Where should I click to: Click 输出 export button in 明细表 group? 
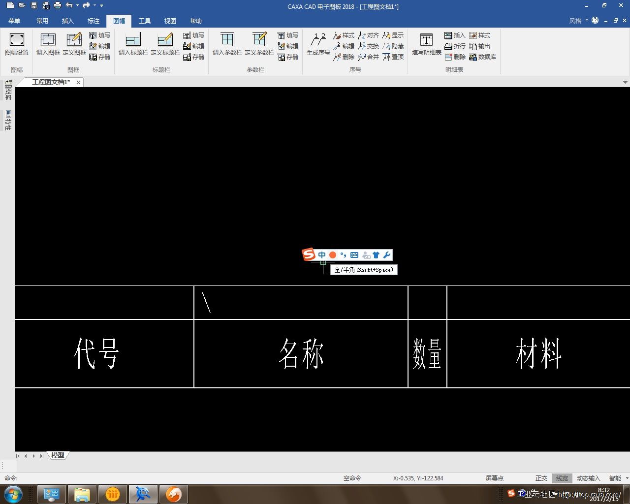480,46
